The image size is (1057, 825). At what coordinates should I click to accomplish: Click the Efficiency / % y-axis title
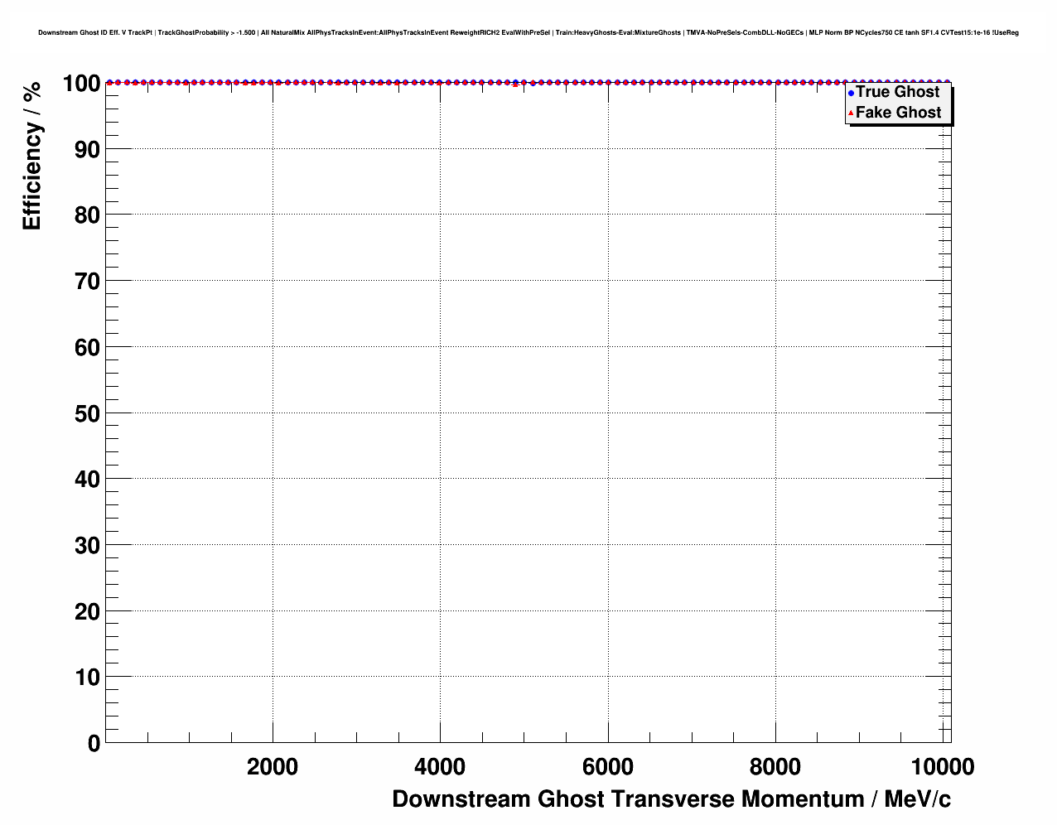31,157
